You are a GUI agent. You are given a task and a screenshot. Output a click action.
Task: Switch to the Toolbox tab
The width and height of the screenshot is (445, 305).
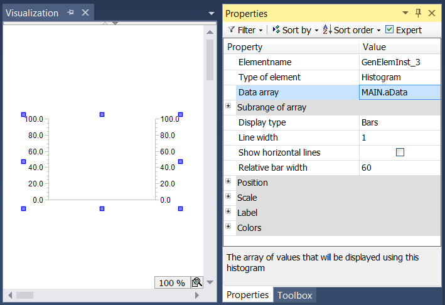[294, 296]
